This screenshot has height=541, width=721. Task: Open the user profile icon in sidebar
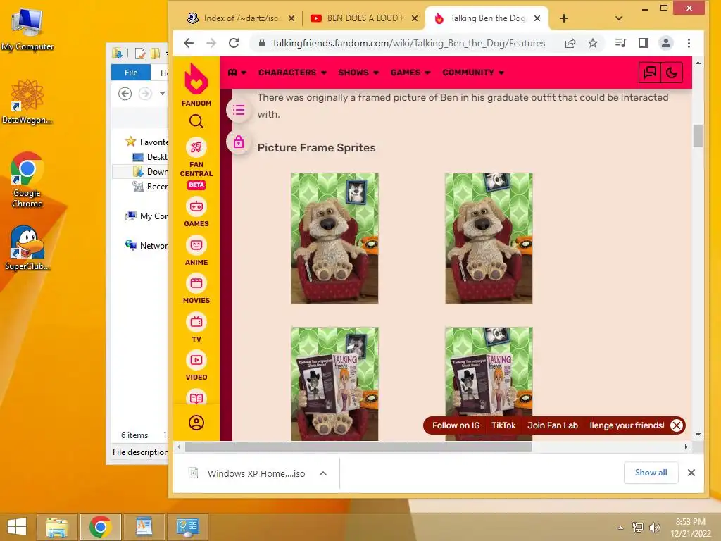pos(196,423)
